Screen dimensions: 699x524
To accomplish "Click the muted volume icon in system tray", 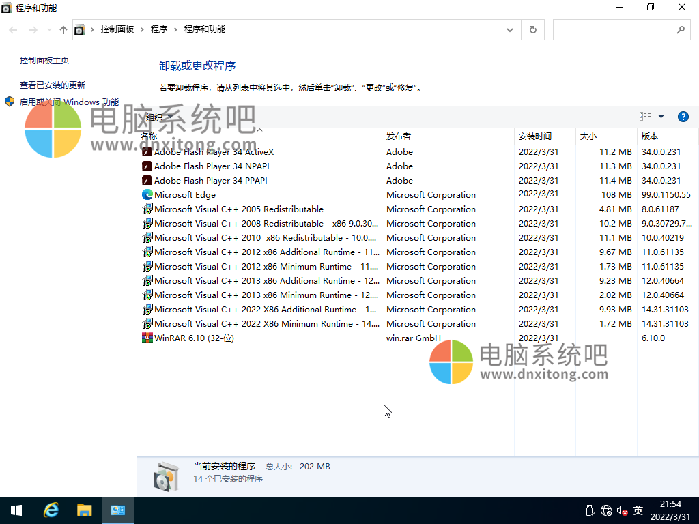I will coord(621,510).
